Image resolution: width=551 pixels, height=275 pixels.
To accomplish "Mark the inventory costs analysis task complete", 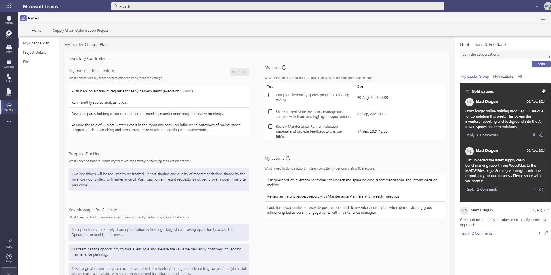I will click(x=270, y=112).
